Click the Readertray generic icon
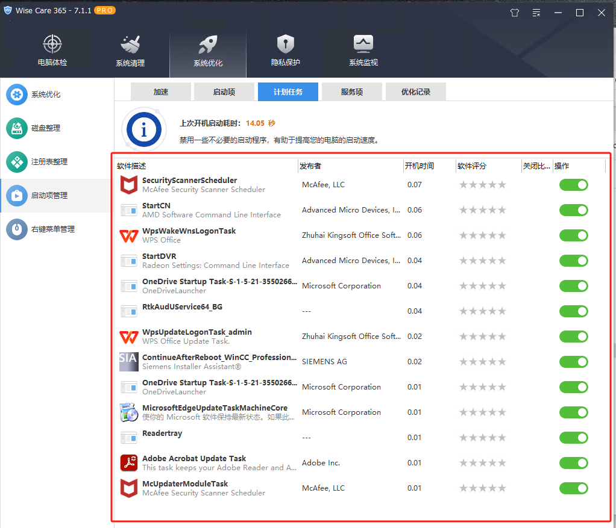 pyautogui.click(x=129, y=438)
